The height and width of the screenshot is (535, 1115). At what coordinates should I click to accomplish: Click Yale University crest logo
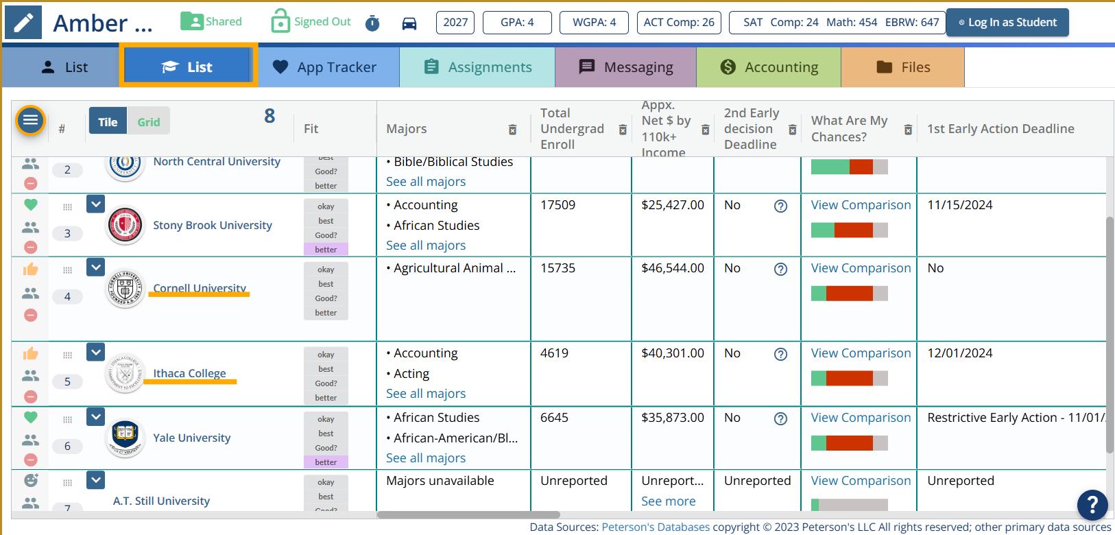pos(125,438)
